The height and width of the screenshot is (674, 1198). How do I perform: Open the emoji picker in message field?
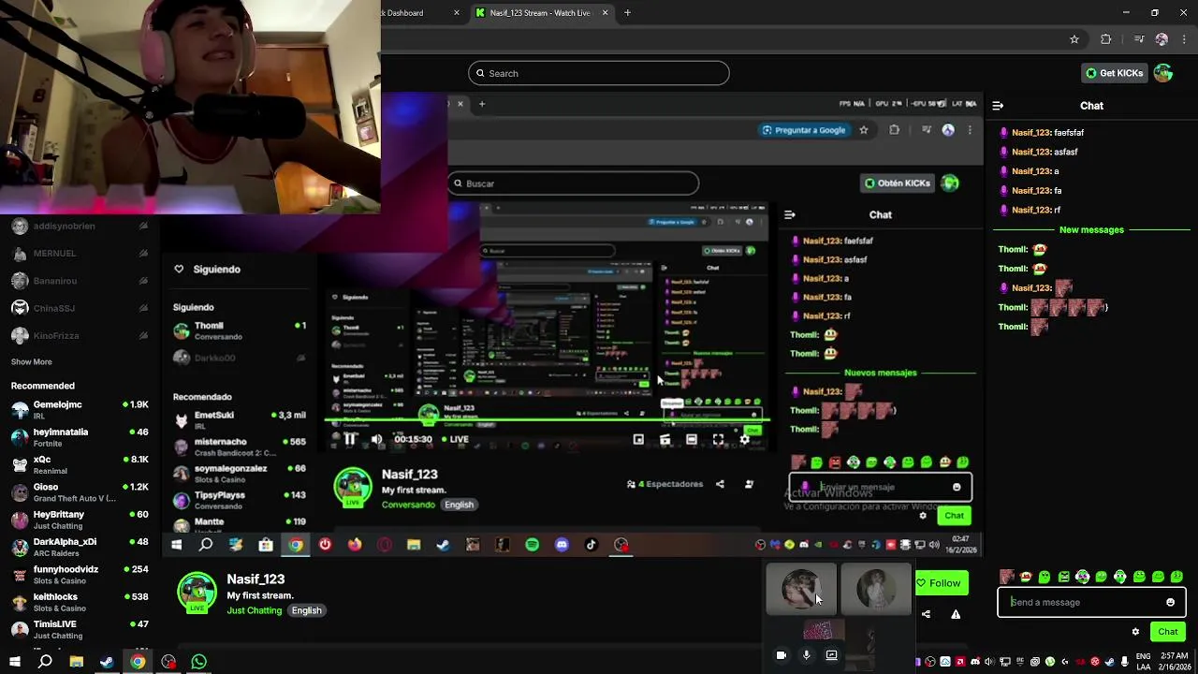pos(1170,602)
